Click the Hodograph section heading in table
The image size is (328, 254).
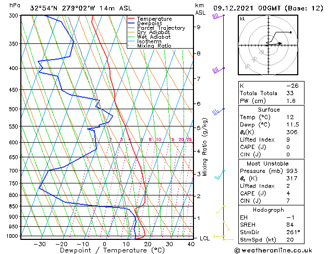coord(269,210)
